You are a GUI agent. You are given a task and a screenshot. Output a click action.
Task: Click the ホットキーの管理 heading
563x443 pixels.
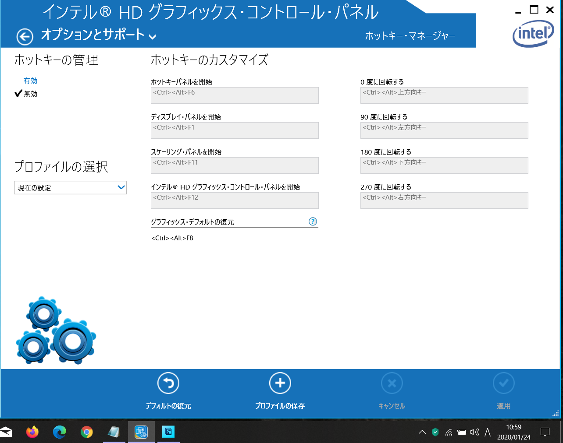coord(56,60)
